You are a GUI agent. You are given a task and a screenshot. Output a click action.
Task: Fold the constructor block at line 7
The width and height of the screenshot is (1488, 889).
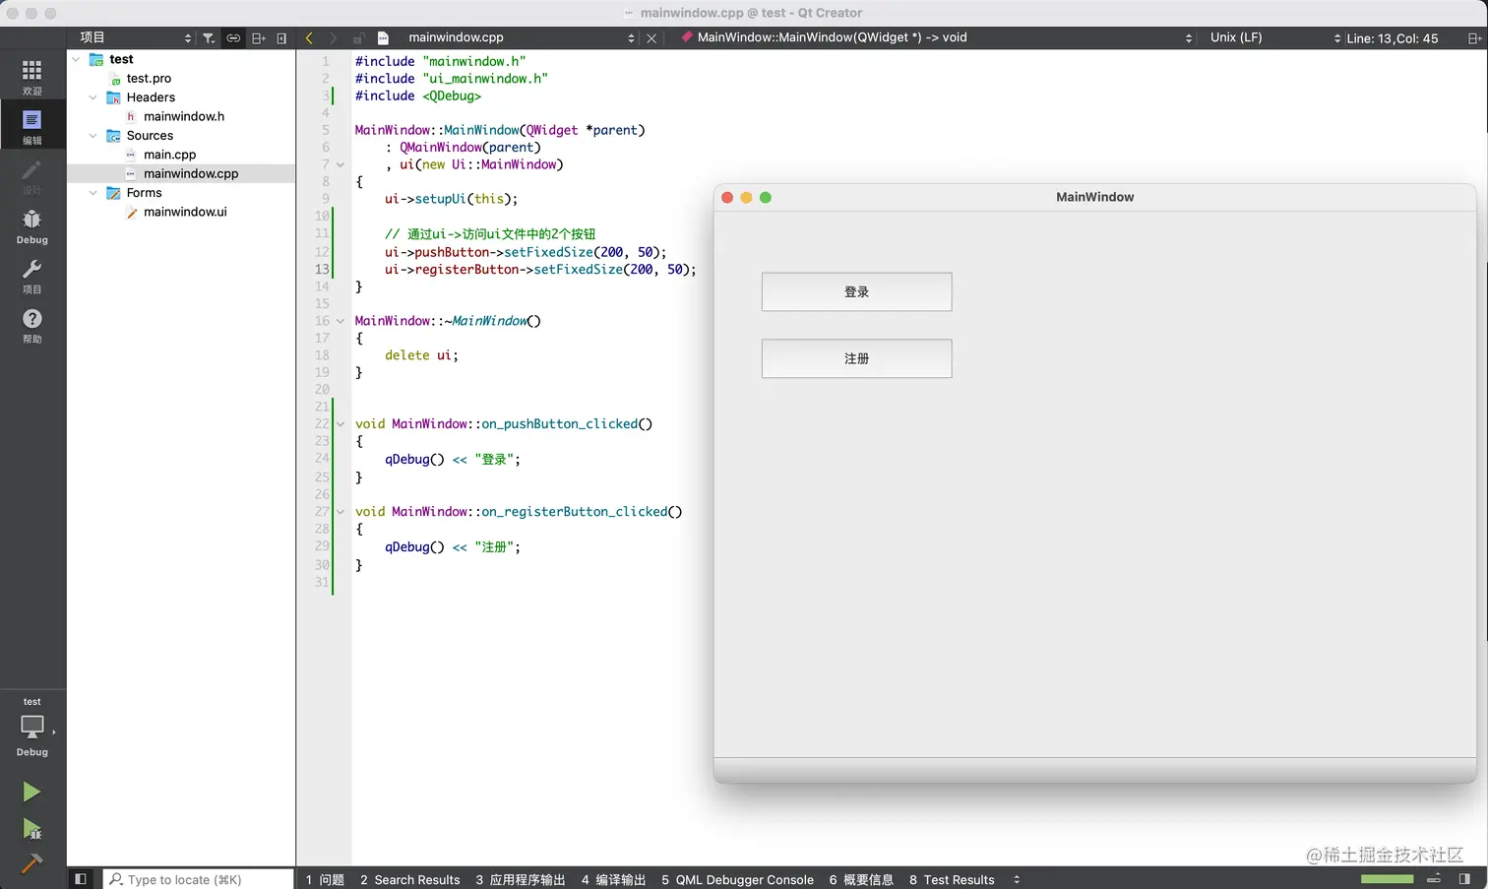point(341,164)
